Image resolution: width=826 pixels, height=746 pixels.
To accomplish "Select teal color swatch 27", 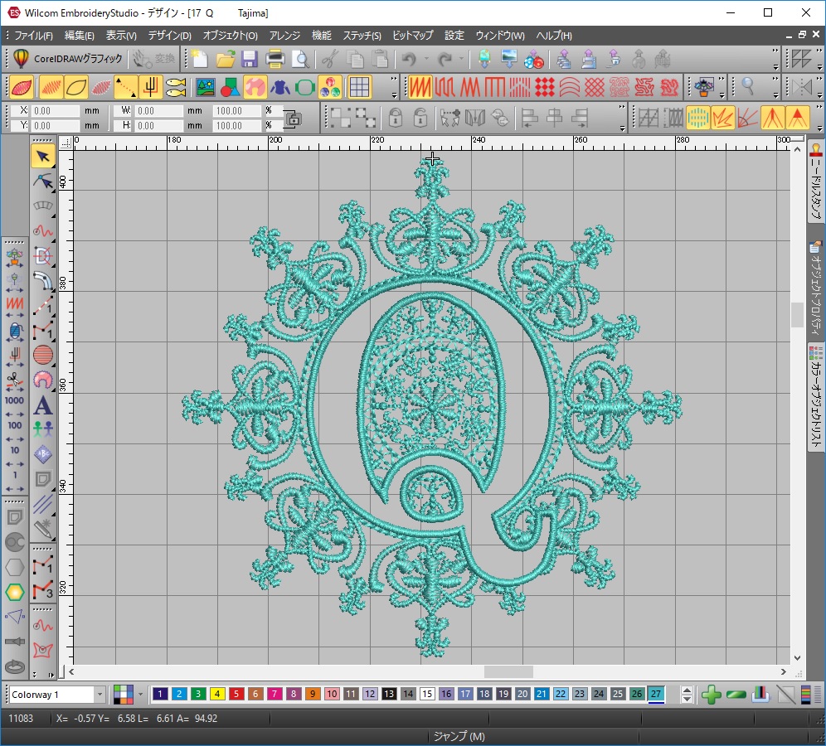I will pyautogui.click(x=656, y=694).
